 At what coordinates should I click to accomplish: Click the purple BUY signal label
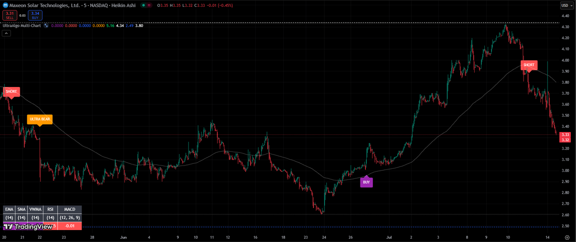coord(366,182)
